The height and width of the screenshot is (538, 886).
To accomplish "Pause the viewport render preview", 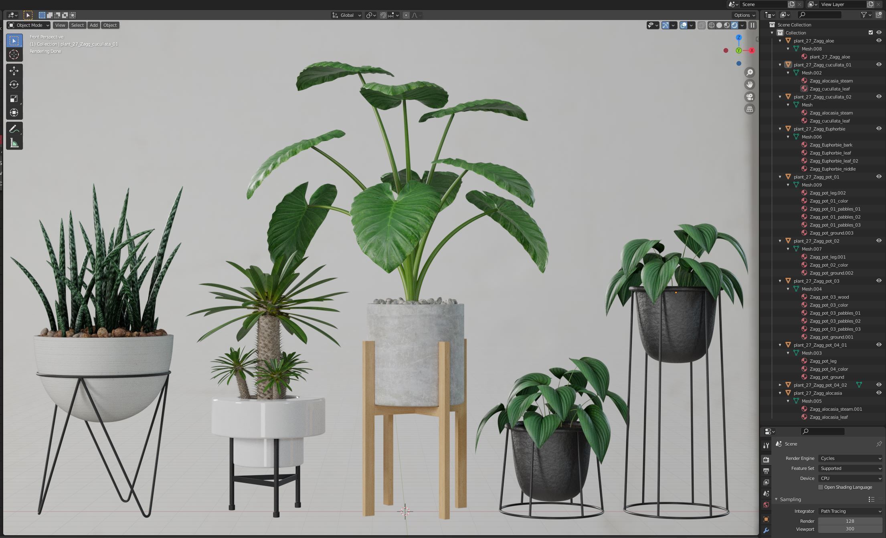I will (x=752, y=25).
